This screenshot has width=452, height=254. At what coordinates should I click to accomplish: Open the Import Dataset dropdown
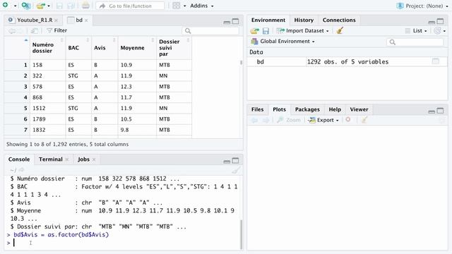[x=302, y=31]
